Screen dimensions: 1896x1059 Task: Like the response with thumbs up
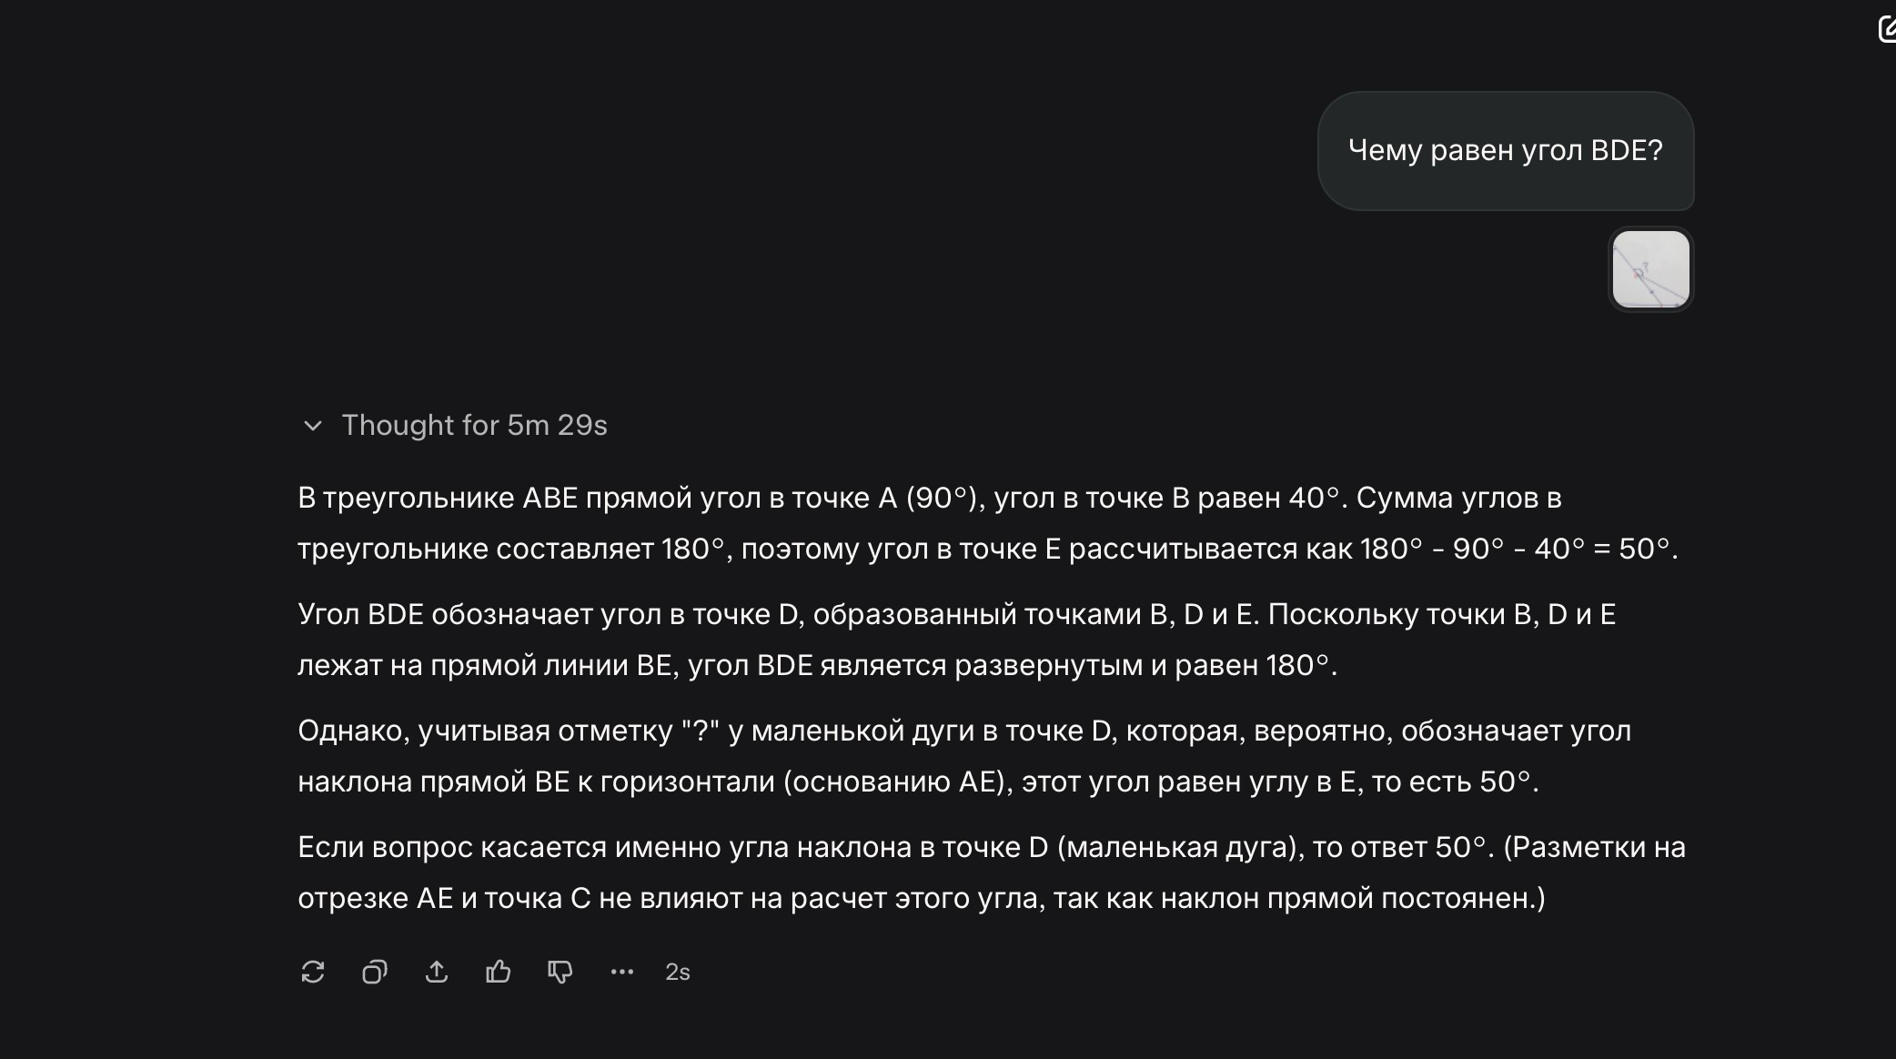click(499, 972)
